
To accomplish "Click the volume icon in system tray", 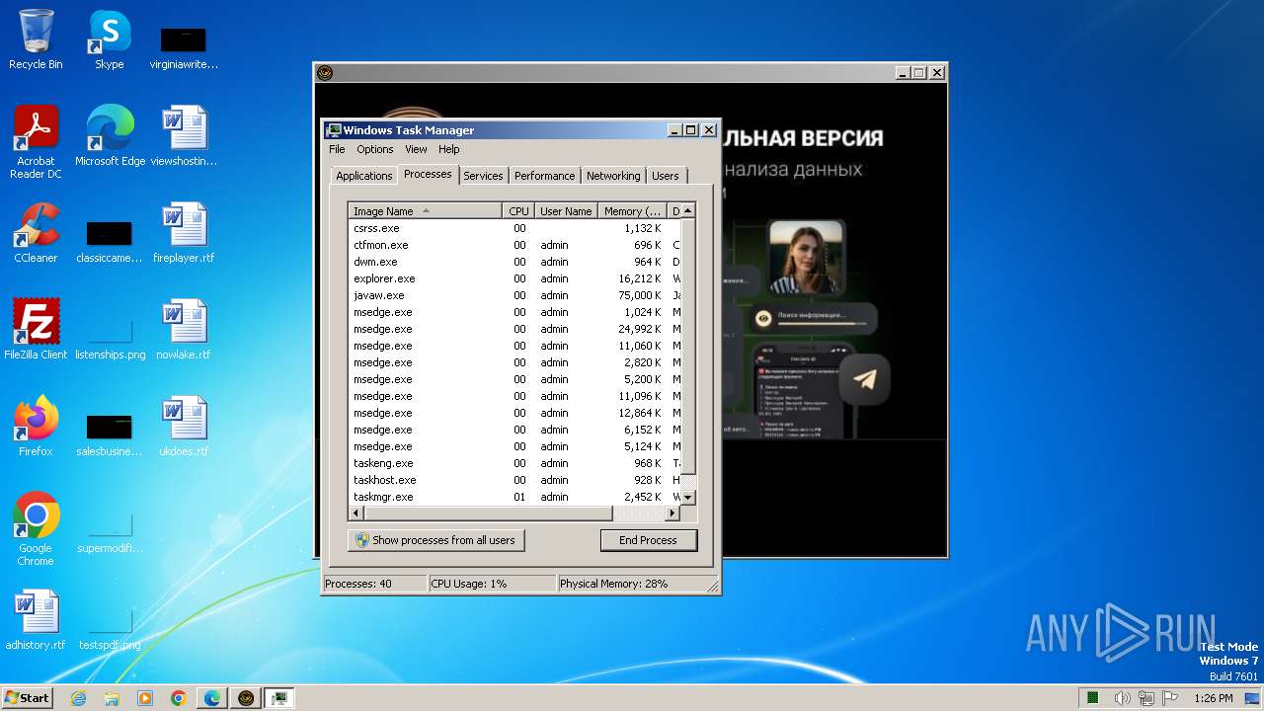I will [1123, 698].
